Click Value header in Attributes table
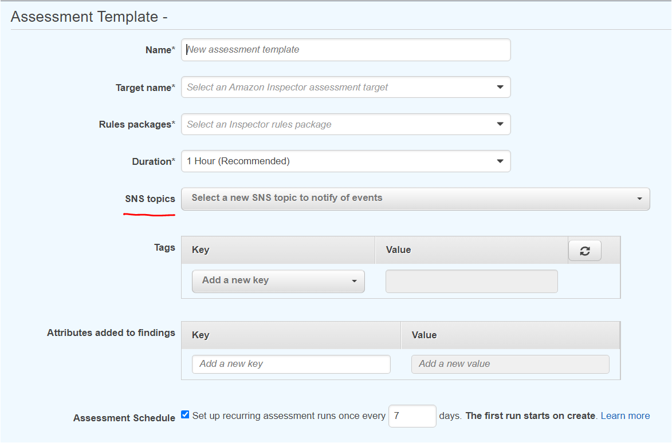Screen dimensions: 672x443 click(424, 335)
